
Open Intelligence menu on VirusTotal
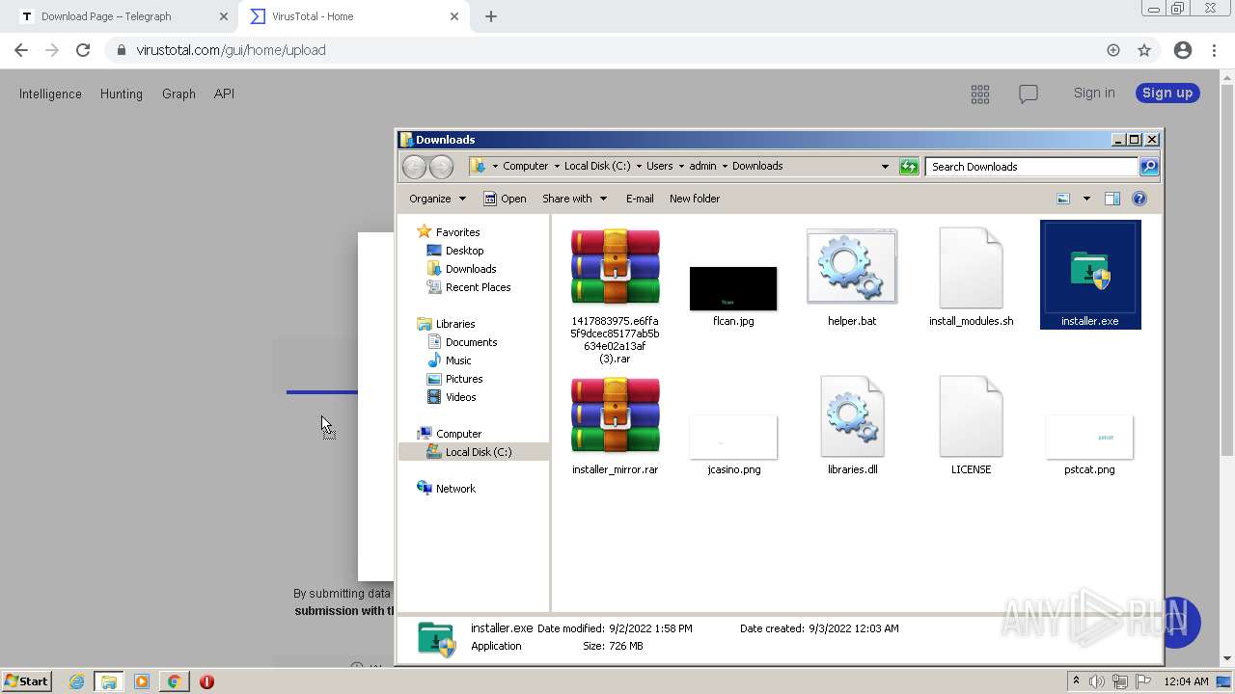click(x=50, y=93)
